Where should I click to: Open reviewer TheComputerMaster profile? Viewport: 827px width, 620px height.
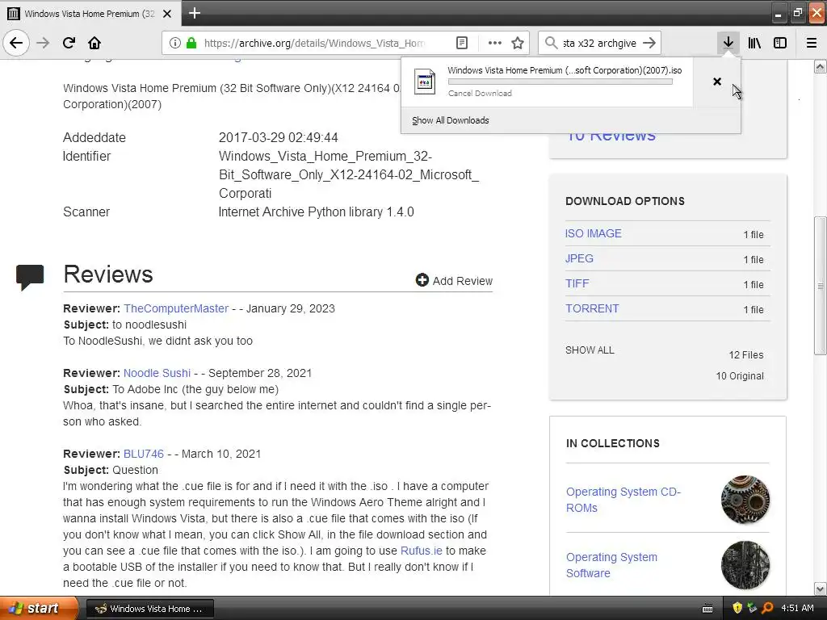[176, 308]
